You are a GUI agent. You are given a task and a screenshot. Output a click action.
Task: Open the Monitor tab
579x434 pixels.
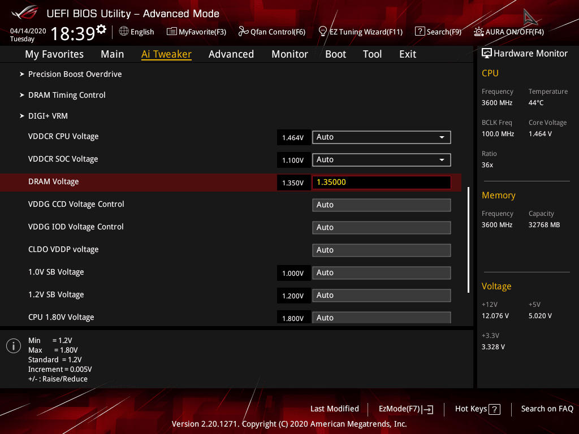pyautogui.click(x=289, y=54)
